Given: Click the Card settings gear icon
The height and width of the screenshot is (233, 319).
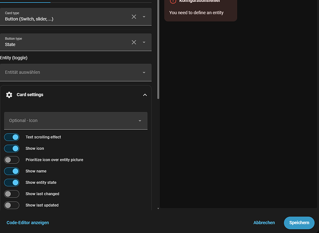Looking at the screenshot, I should point(9,95).
